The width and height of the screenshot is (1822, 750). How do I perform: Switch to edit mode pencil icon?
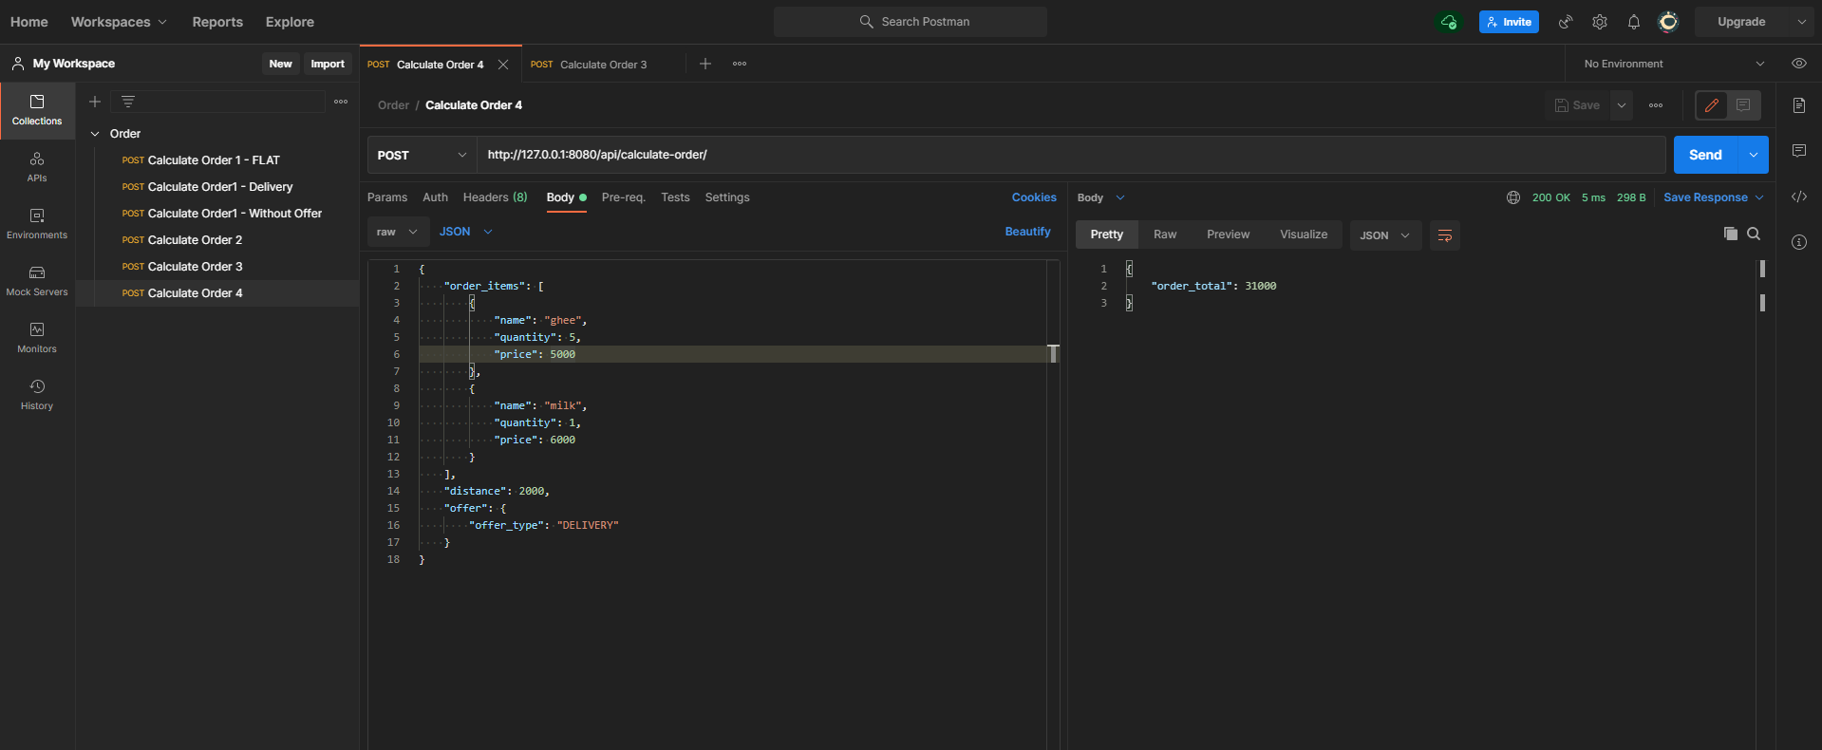click(1712, 105)
